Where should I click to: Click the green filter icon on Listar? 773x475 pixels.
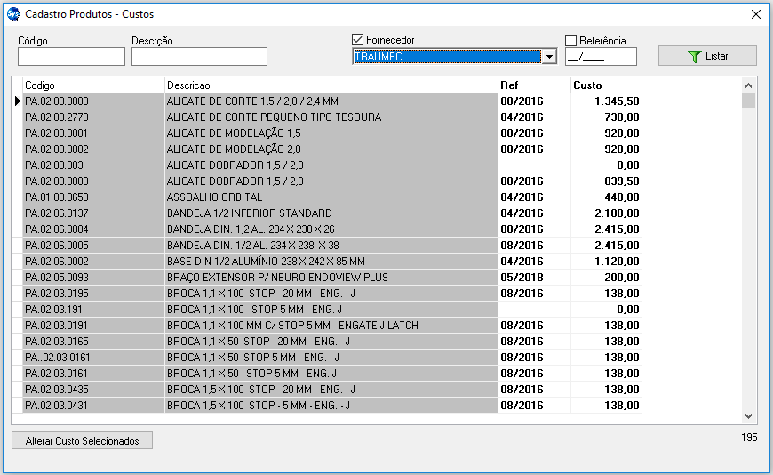695,56
